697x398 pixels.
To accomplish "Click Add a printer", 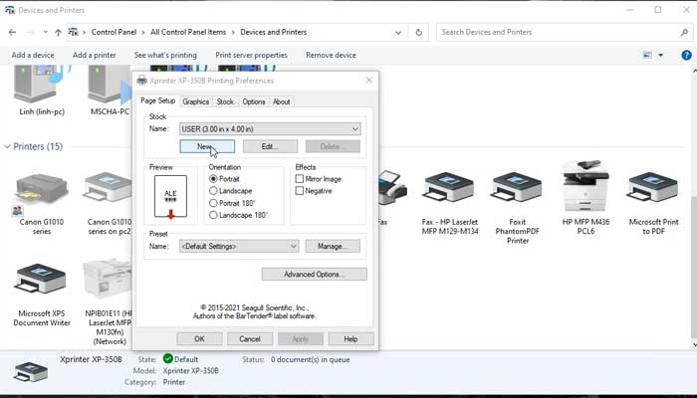I will [95, 55].
